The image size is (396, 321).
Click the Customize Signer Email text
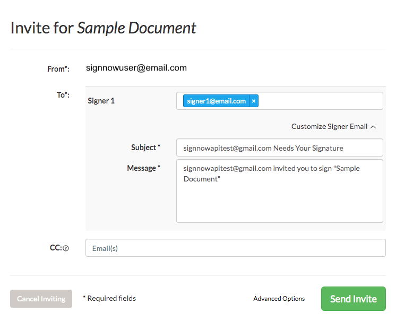[x=329, y=127]
